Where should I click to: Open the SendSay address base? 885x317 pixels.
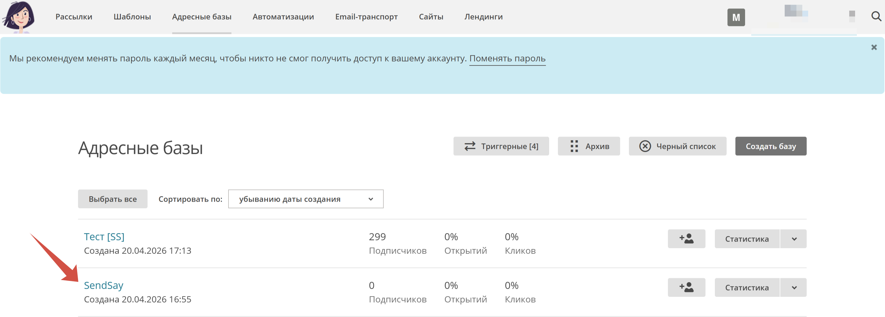tap(104, 285)
